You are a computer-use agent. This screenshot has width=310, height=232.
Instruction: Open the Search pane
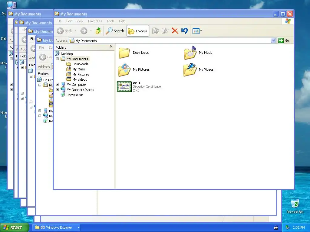pyautogui.click(x=115, y=31)
